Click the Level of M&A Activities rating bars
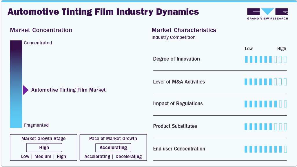Viewport: 297px width, 167px height. [x=265, y=82]
